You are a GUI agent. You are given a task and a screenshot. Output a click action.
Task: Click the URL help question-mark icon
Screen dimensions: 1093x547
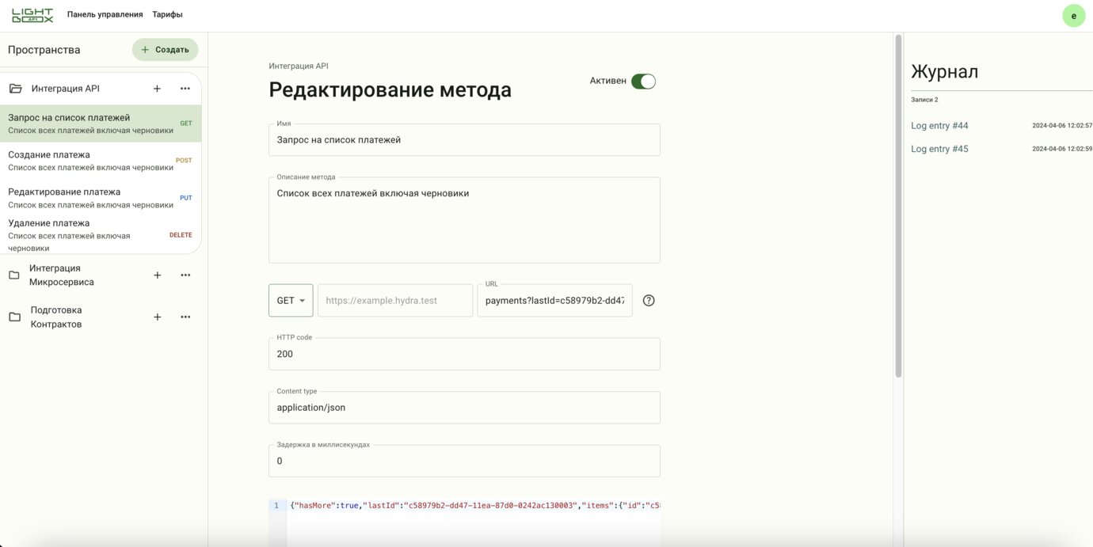(649, 301)
